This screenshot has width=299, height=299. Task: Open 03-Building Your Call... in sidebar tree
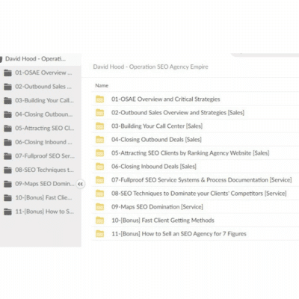[x=44, y=100]
